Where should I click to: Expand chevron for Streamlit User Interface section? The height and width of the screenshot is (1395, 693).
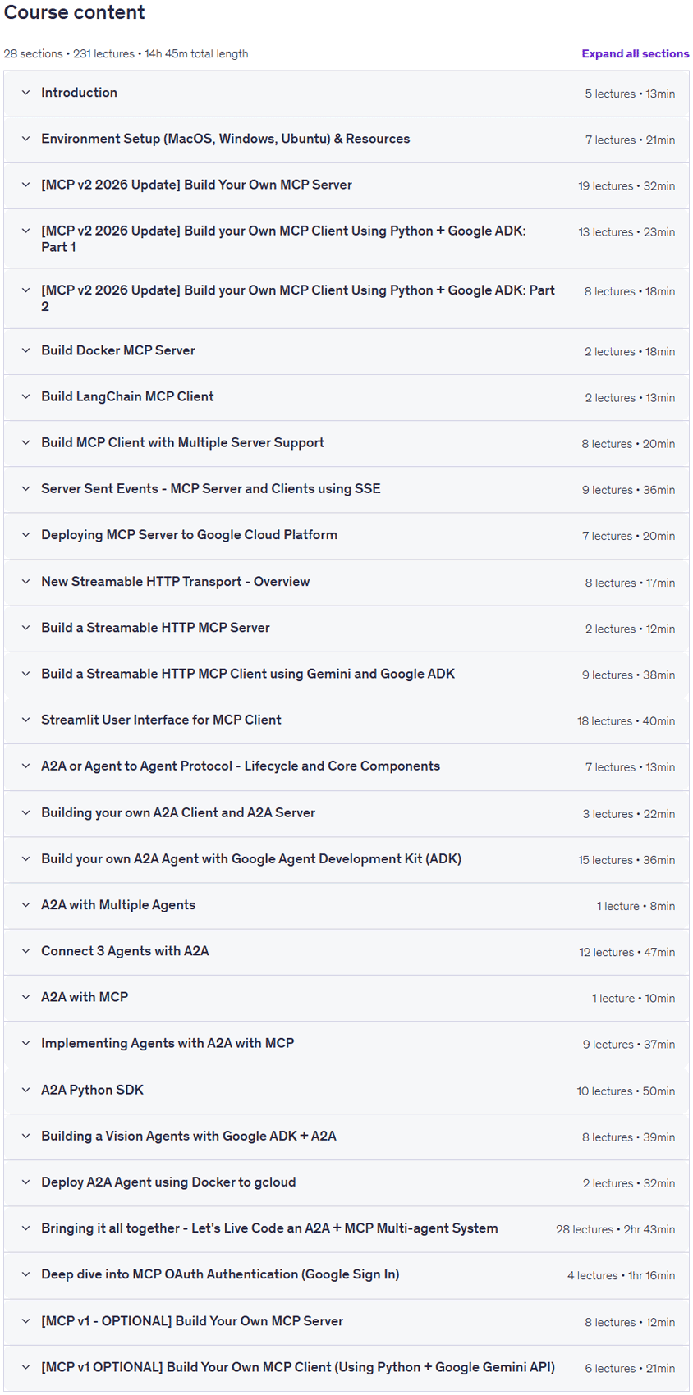tap(25, 720)
